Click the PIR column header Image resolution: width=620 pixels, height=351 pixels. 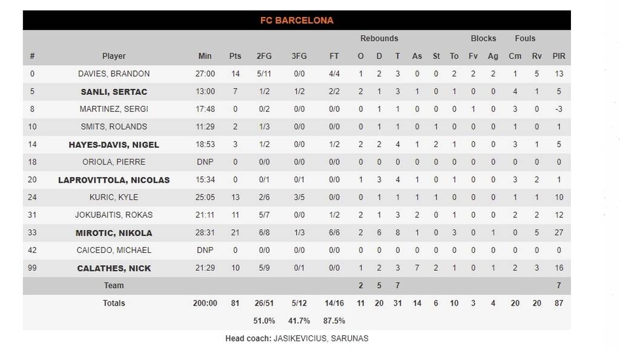[559, 56]
